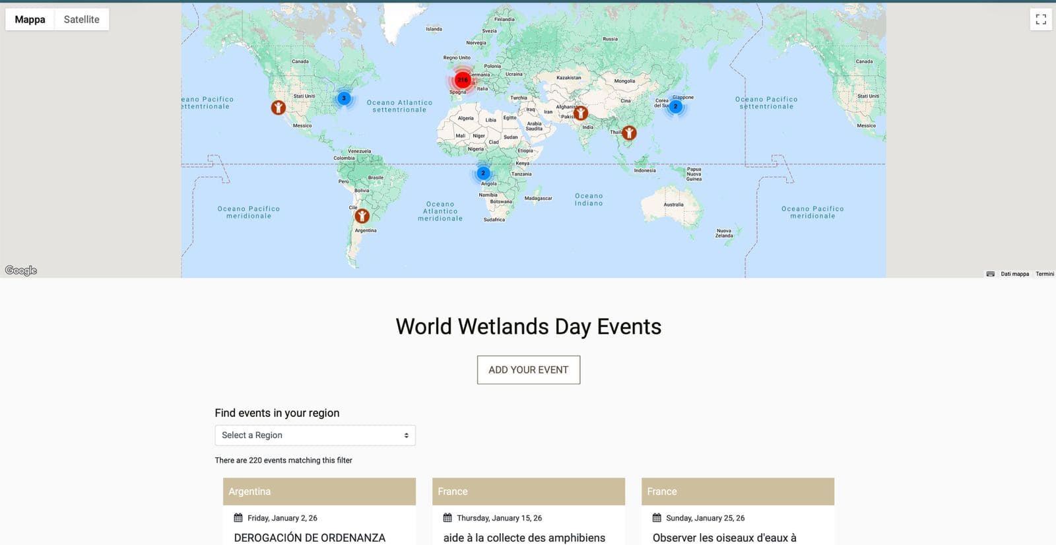This screenshot has width=1056, height=545.
Task: Open the event marker in western United States
Action: tap(279, 107)
